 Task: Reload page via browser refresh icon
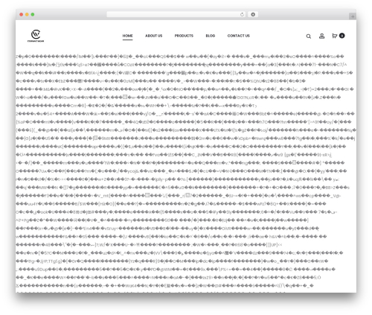pyautogui.click(x=242, y=15)
